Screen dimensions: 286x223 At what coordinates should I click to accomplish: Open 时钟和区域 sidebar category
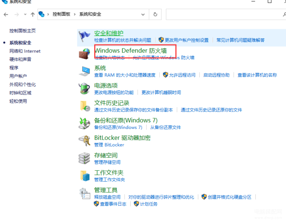pyautogui.click(x=20, y=93)
